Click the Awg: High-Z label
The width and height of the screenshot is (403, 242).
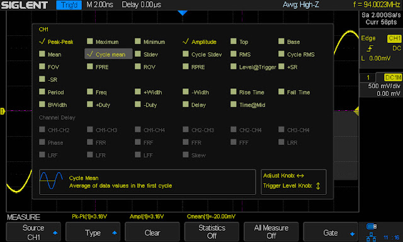(301, 4)
